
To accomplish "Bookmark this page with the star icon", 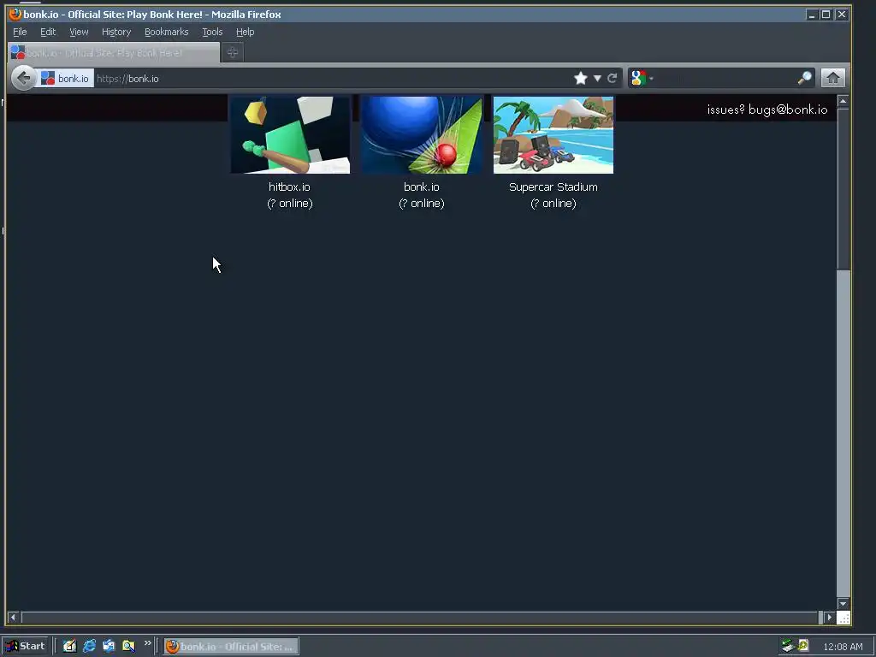I will pos(581,78).
